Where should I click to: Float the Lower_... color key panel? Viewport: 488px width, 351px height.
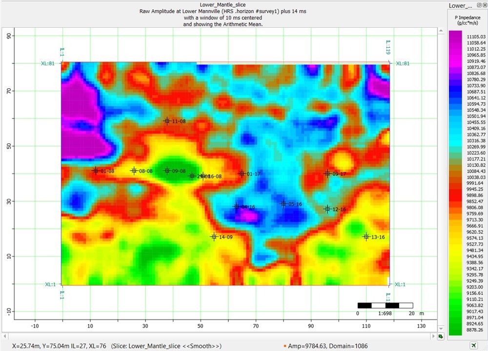(x=479, y=5)
